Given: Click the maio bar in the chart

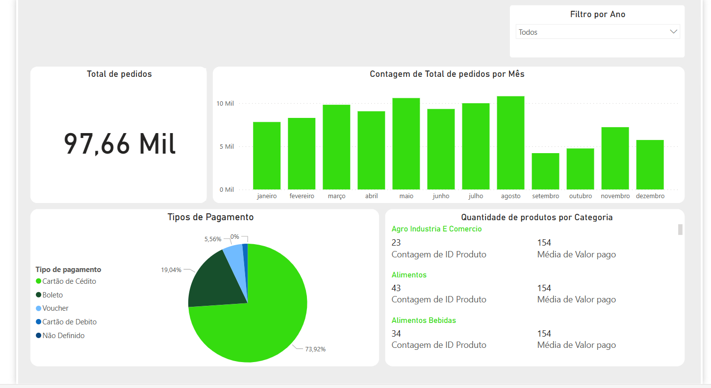Looking at the screenshot, I should pyautogui.click(x=406, y=144).
